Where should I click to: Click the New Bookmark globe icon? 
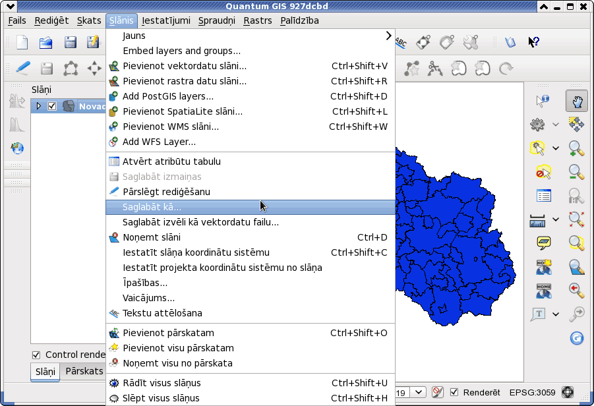[543, 267]
